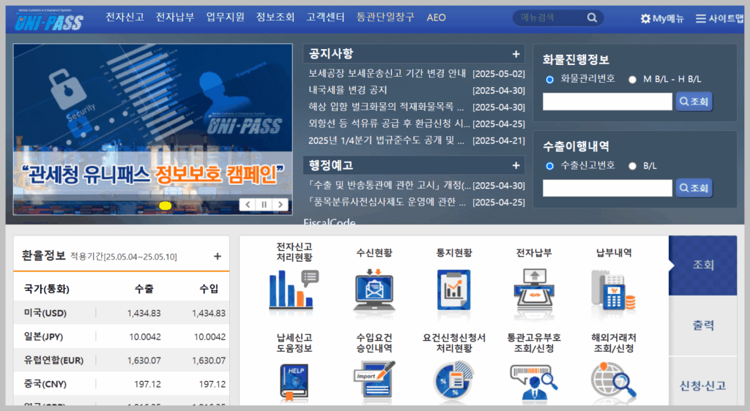The height and width of the screenshot is (411, 750).
Task: Open the AEO menu
Action: (437, 18)
